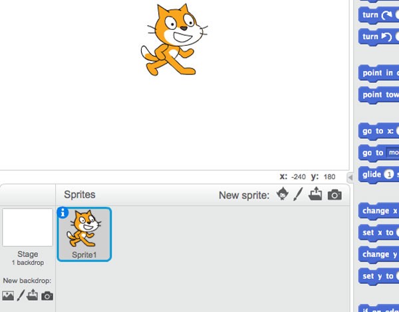Open the Sprite1 info button
Screen dimensions: 399x312
click(x=63, y=213)
